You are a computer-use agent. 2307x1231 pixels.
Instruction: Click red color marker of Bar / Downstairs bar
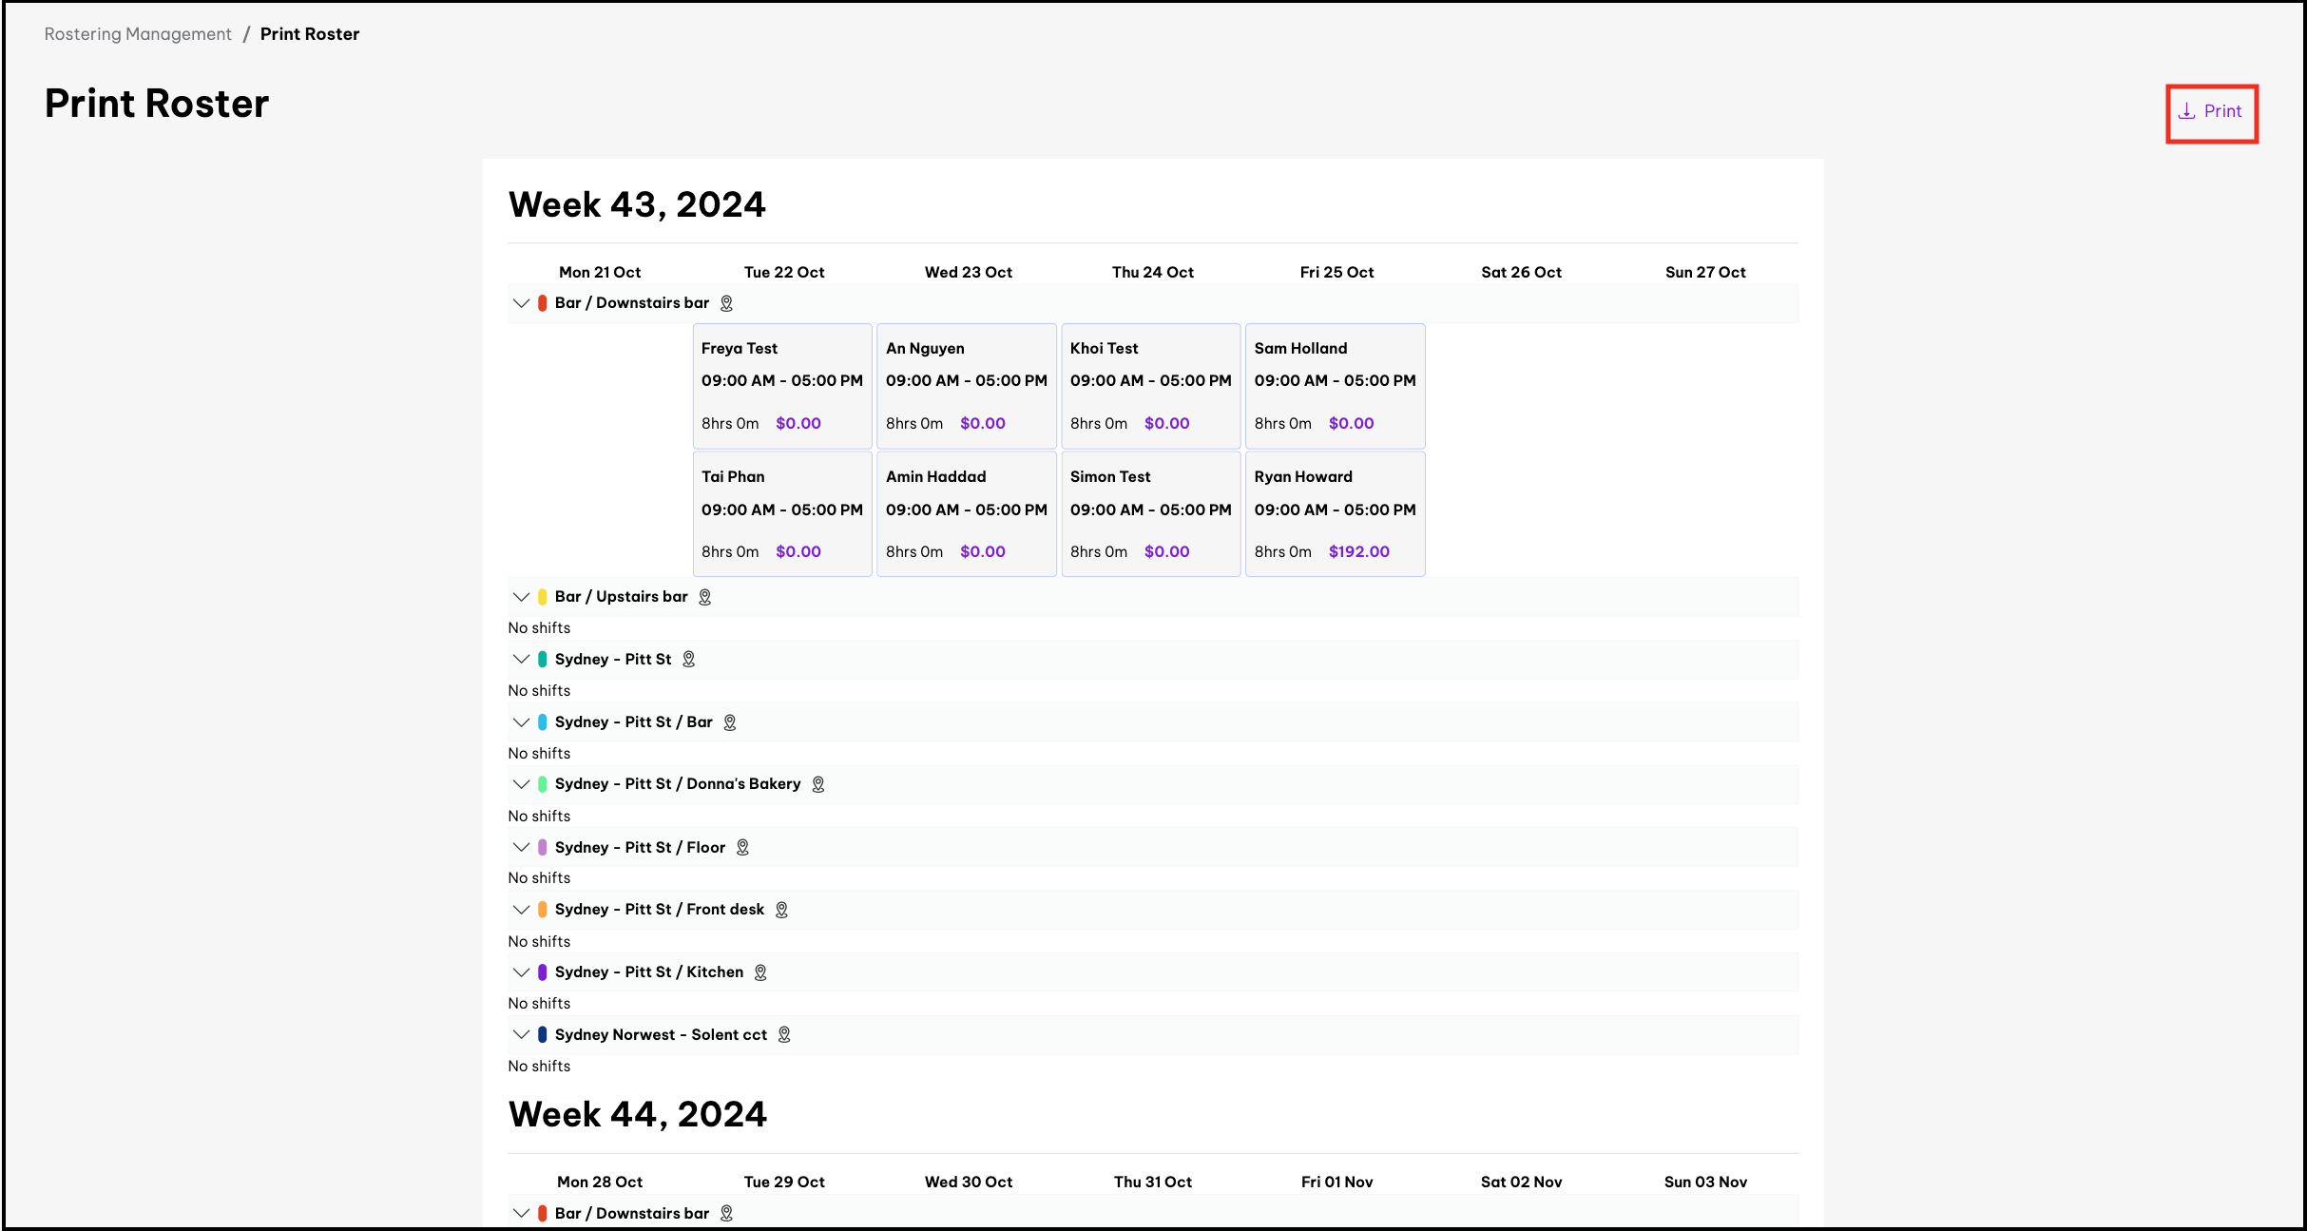(x=542, y=303)
